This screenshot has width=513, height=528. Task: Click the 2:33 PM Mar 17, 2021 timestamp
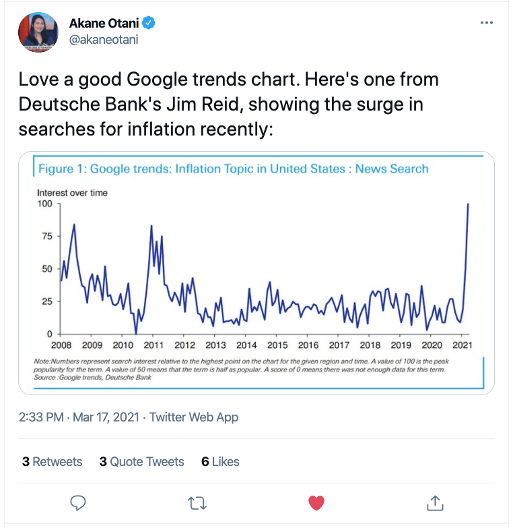tap(80, 417)
